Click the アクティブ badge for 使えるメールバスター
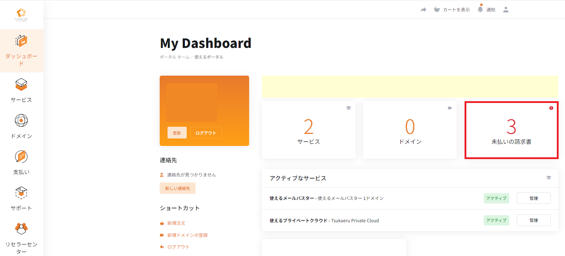 point(497,198)
